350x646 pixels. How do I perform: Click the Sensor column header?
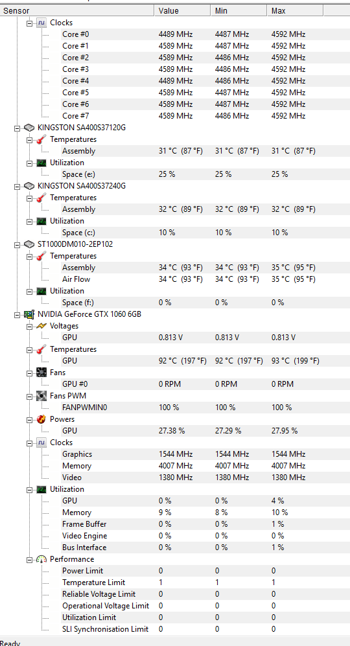coord(77,11)
